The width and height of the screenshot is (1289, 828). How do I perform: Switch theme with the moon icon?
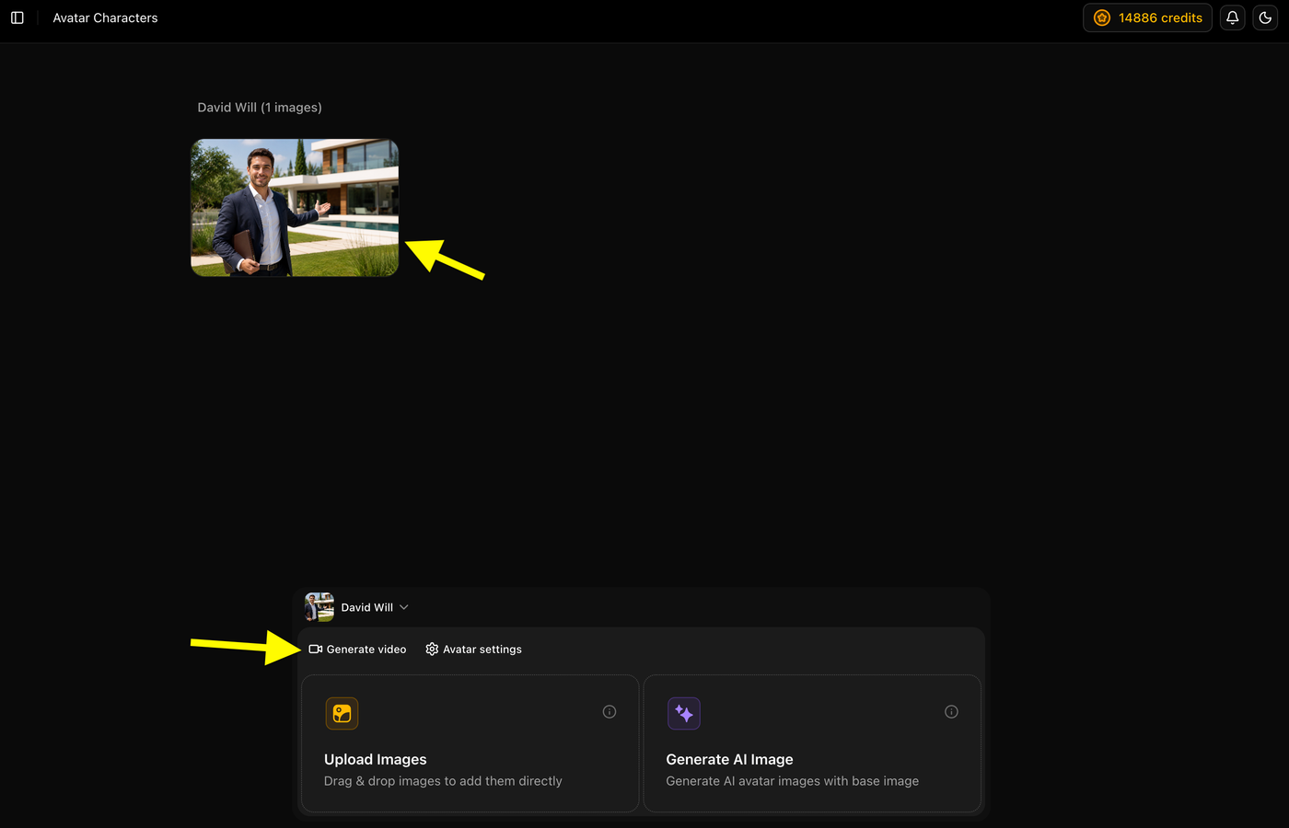tap(1265, 17)
